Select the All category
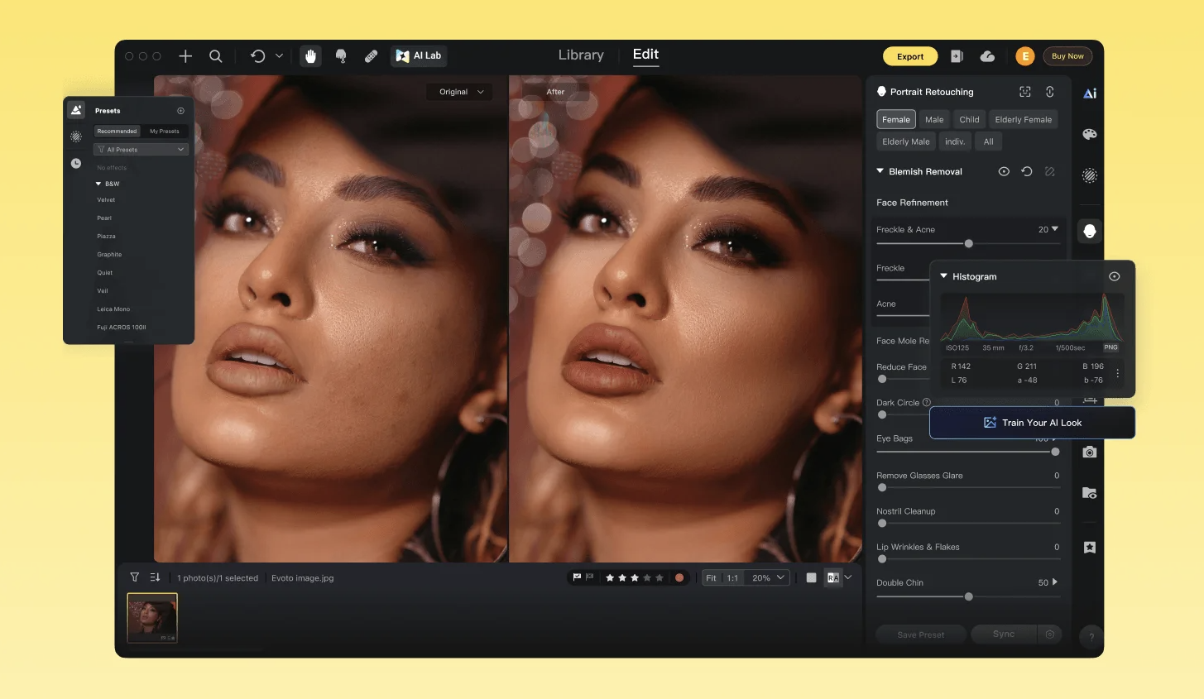The image size is (1204, 699). point(988,141)
